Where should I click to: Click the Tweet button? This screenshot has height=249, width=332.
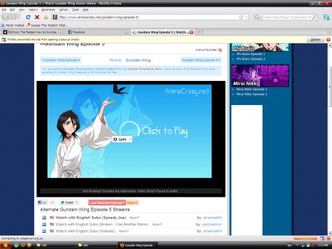coord(67,202)
